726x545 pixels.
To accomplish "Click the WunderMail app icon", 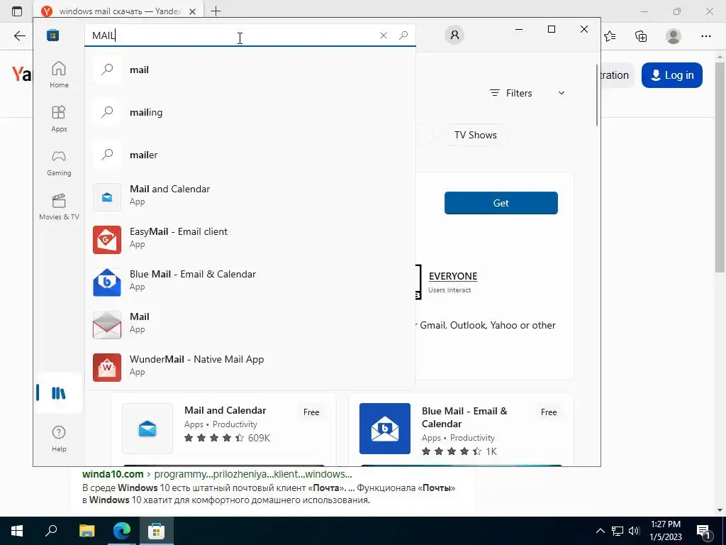I will (107, 368).
